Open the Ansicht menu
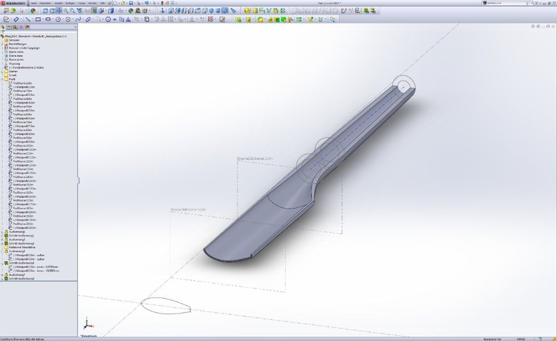The image size is (557, 341). [58, 3]
